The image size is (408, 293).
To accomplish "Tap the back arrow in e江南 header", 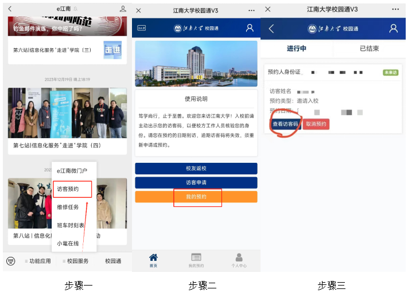I will [x=10, y=9].
